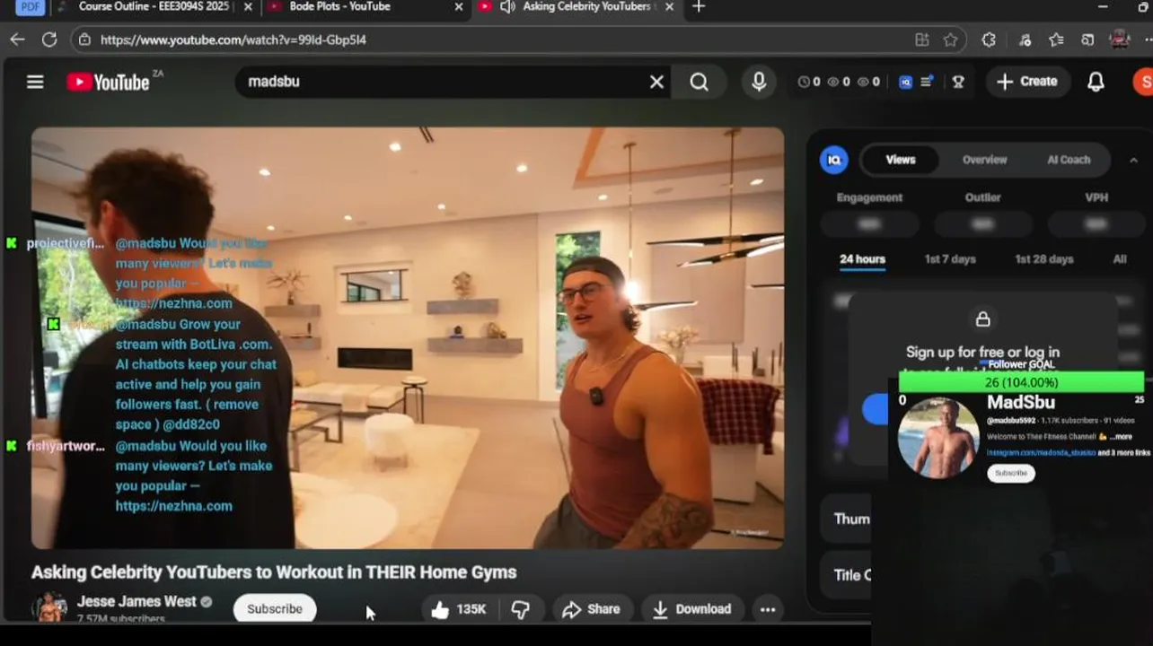
Task: Click the lock icon in vidIQ panel
Action: [982, 319]
